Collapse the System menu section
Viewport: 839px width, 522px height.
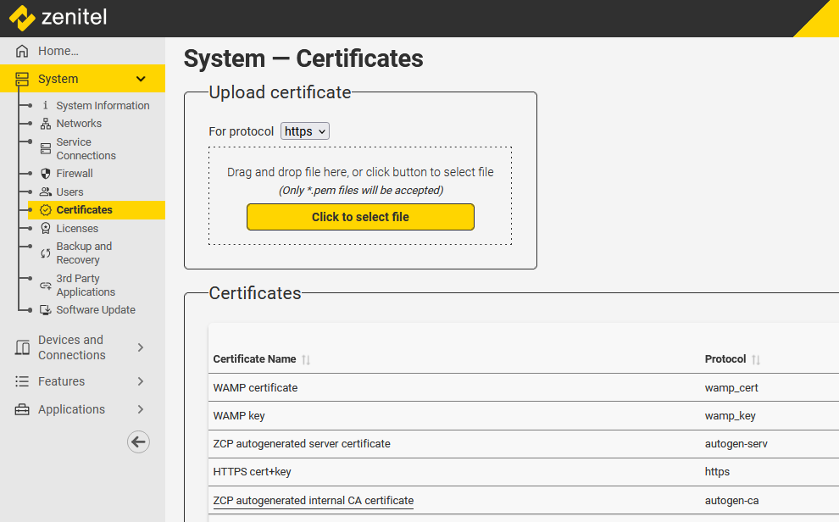141,79
